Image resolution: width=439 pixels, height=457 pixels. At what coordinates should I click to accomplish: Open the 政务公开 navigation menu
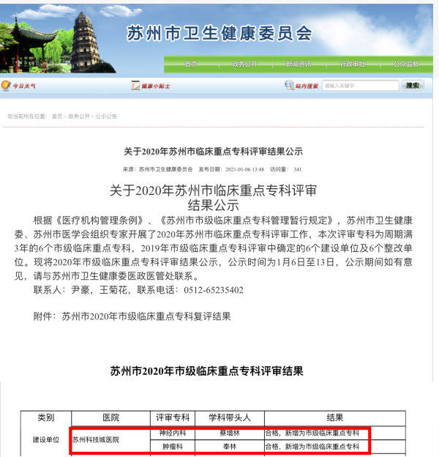click(244, 64)
